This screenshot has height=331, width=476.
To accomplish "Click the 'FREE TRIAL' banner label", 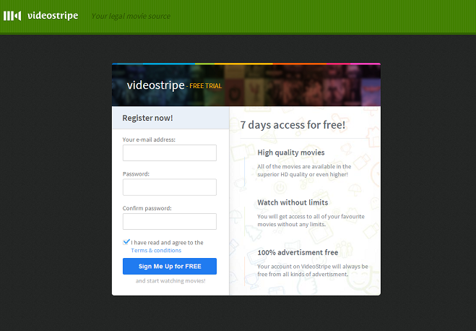I will pyautogui.click(x=206, y=86).
